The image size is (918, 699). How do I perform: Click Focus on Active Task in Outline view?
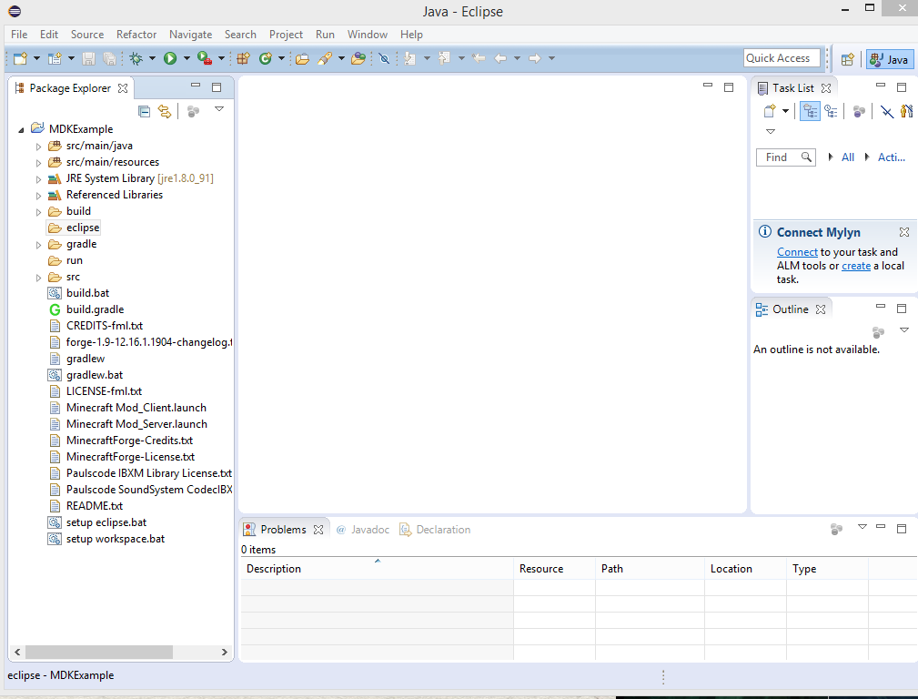tap(878, 333)
